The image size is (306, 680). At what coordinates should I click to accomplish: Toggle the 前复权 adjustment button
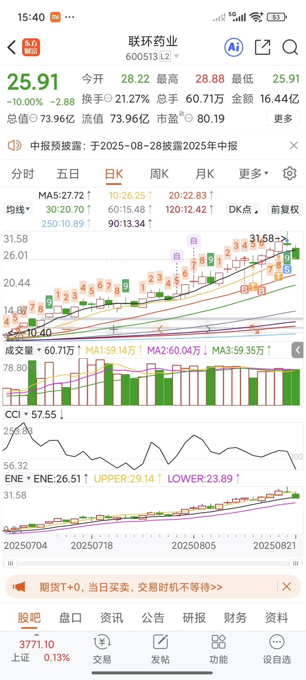(x=285, y=209)
